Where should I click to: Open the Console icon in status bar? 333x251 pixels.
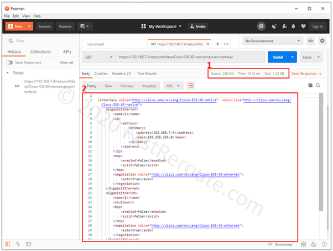[x=28, y=244]
